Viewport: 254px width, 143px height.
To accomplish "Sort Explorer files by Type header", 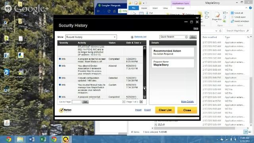I will coord(227,37).
